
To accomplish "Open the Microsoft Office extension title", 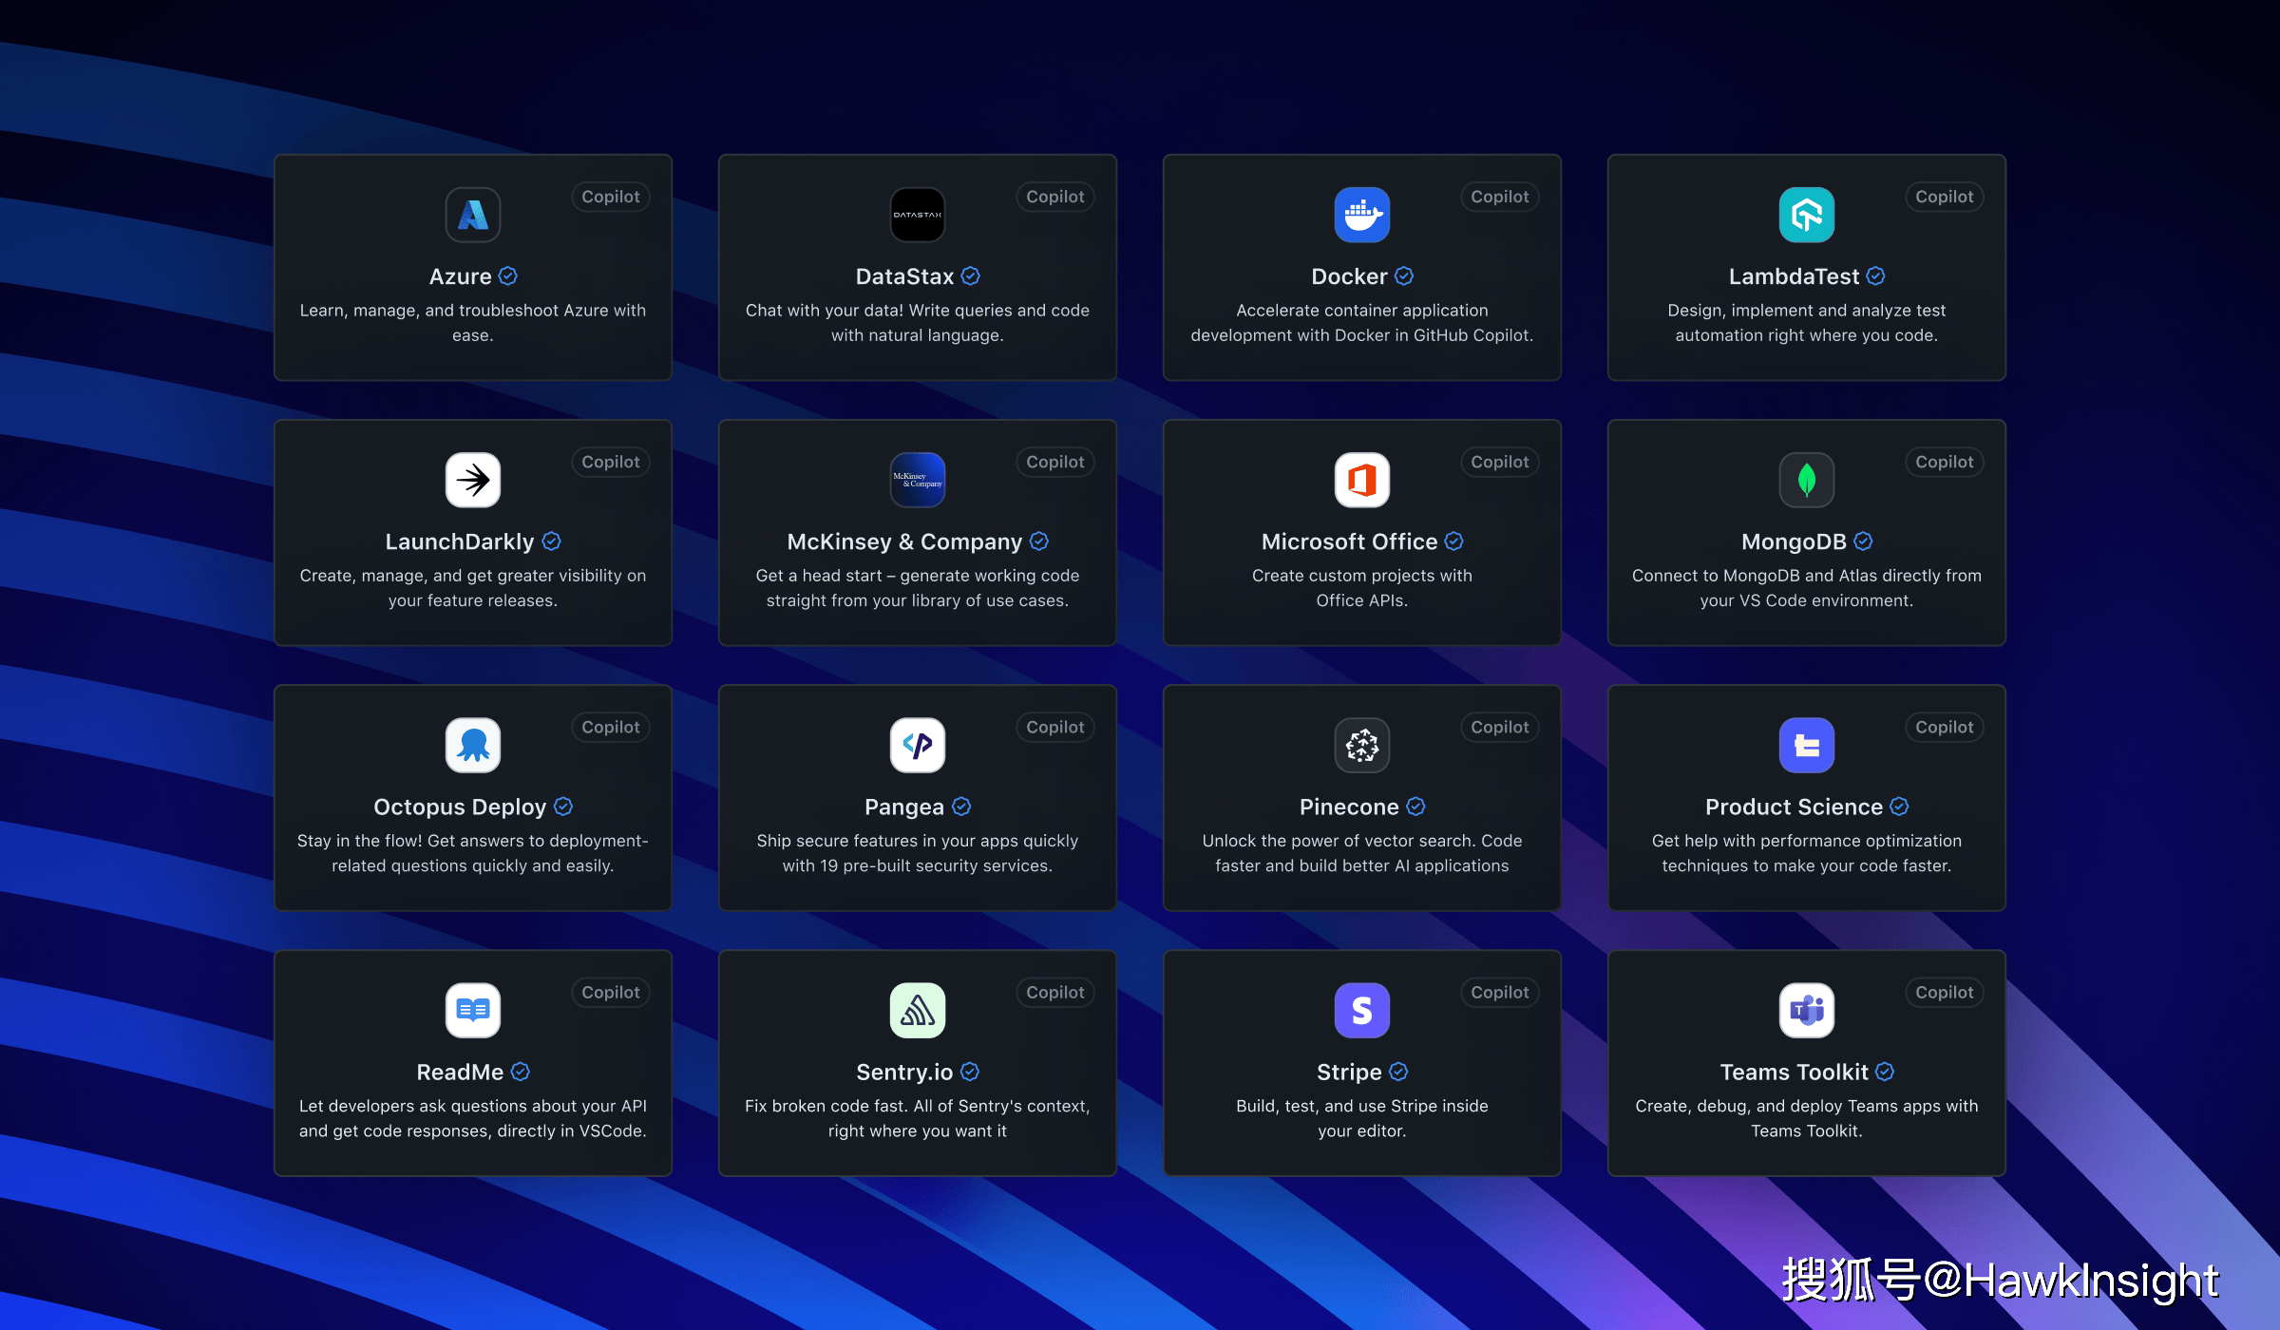I will coord(1349,541).
